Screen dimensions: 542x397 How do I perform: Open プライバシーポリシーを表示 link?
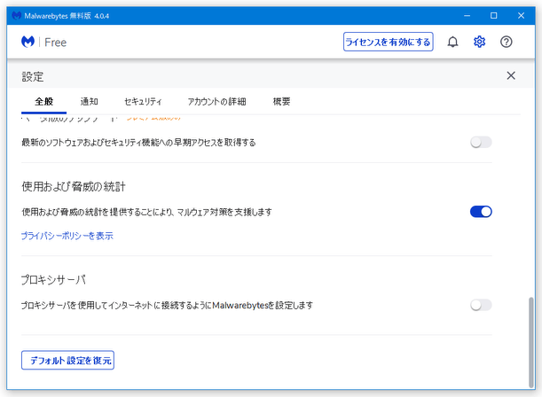click(x=67, y=236)
